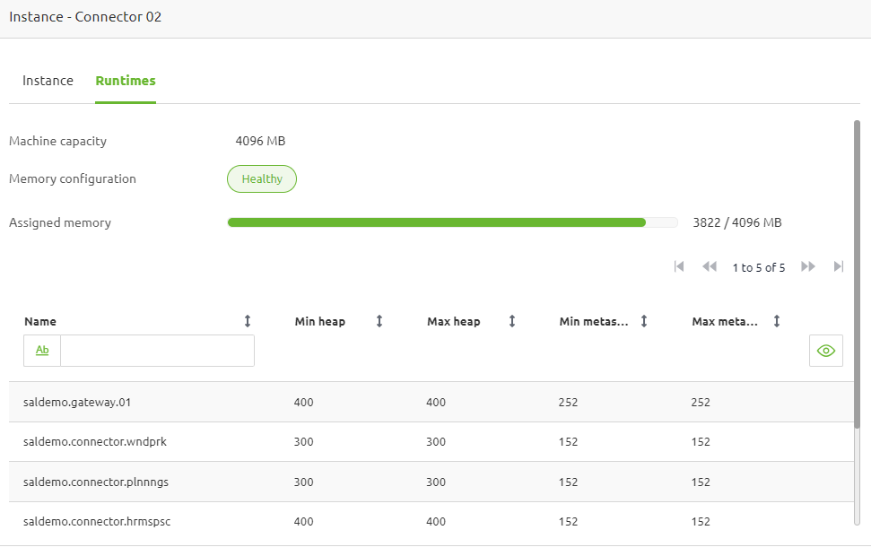The height and width of the screenshot is (556, 871).
Task: Go to next page of runtimes
Action: click(x=808, y=266)
